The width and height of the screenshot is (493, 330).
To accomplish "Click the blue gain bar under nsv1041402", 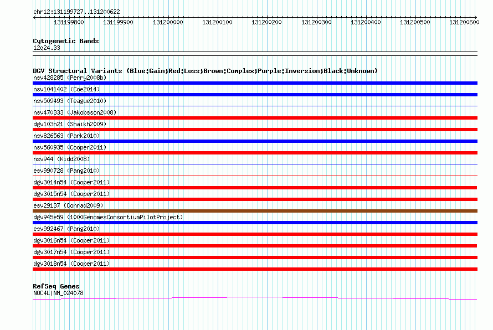I will click(255, 95).
